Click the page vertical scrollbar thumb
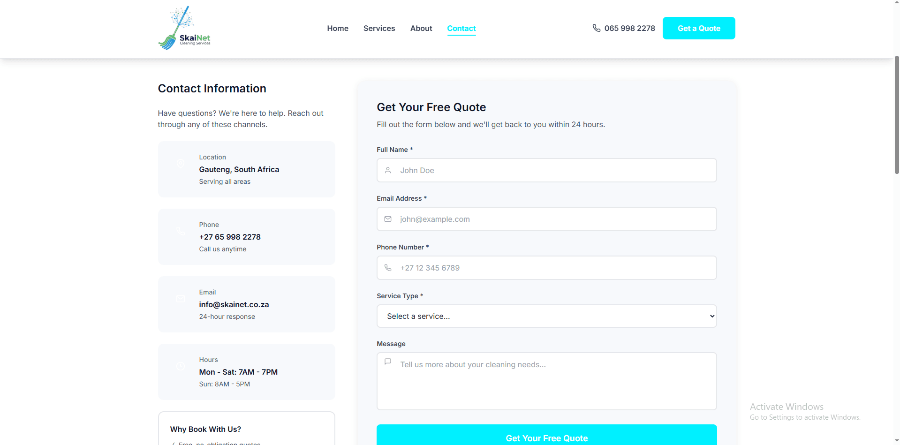The image size is (900, 445). pos(897,115)
